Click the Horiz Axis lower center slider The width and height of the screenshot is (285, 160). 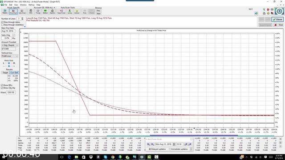tap(9, 66)
